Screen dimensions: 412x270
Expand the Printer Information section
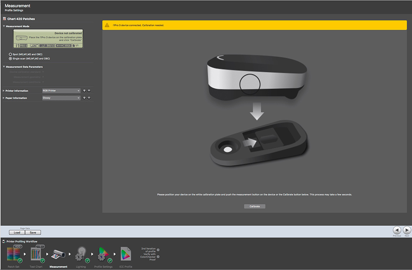4,91
